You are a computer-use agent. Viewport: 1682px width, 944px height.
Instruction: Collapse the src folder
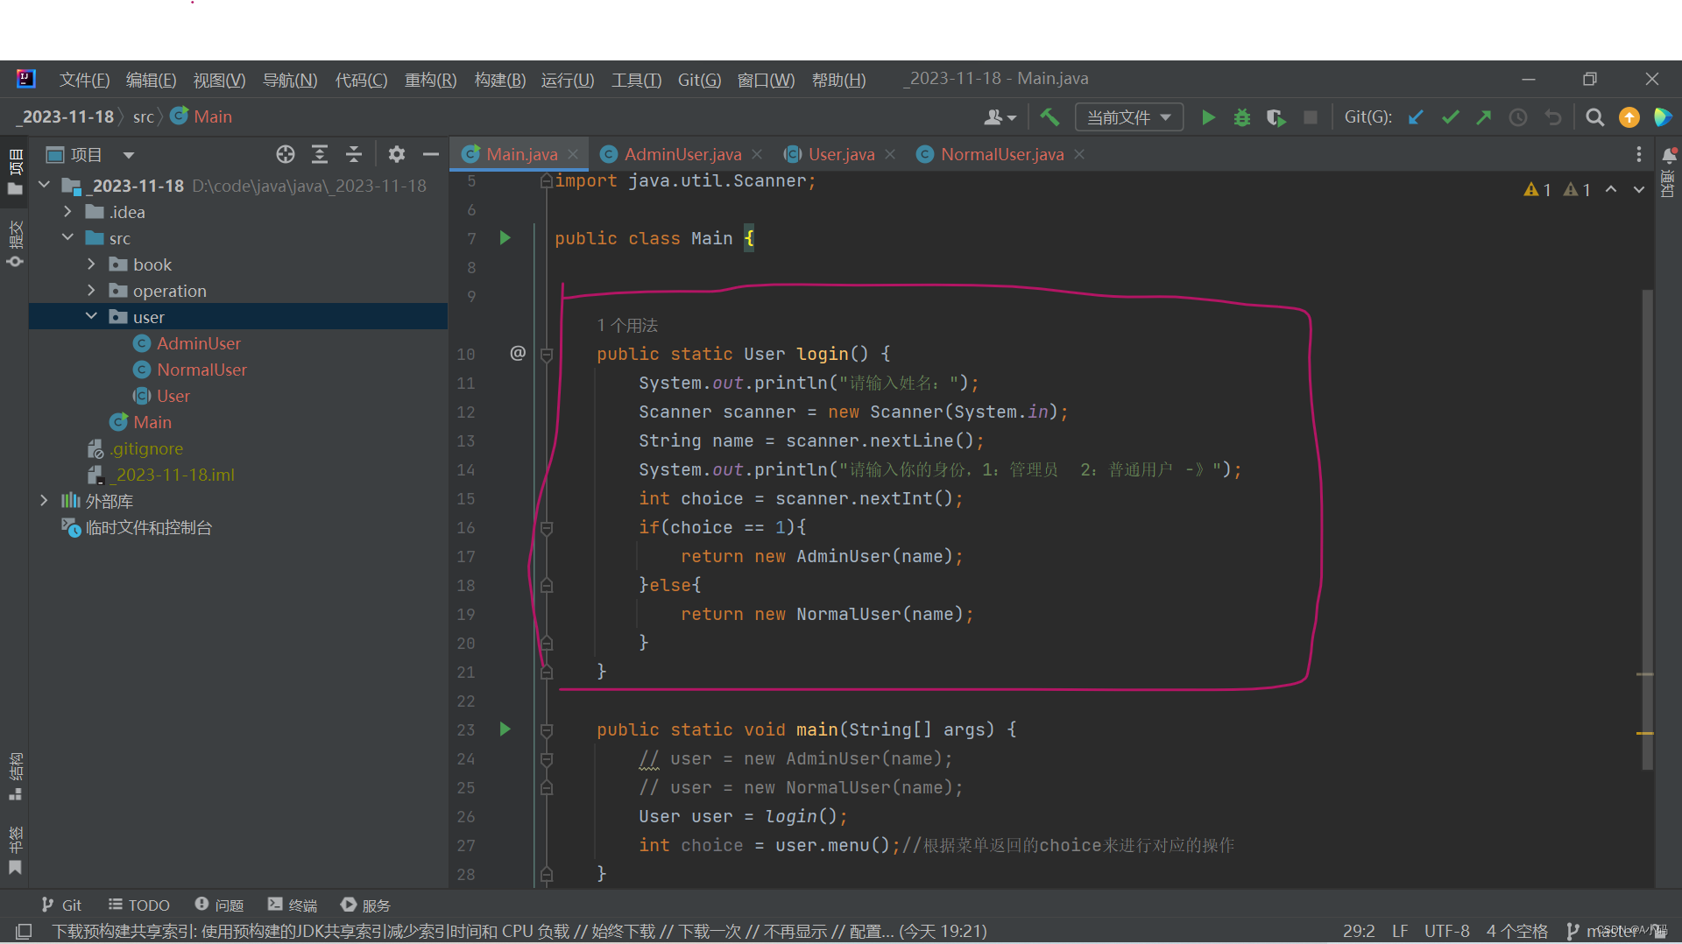67,237
